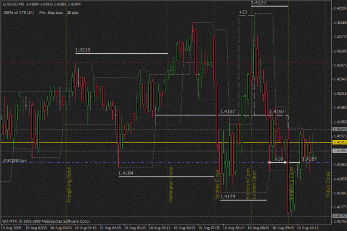This screenshot has width=347, height=231.
Task: Click the 1.41940 price tag on axis
Action: (x=340, y=129)
